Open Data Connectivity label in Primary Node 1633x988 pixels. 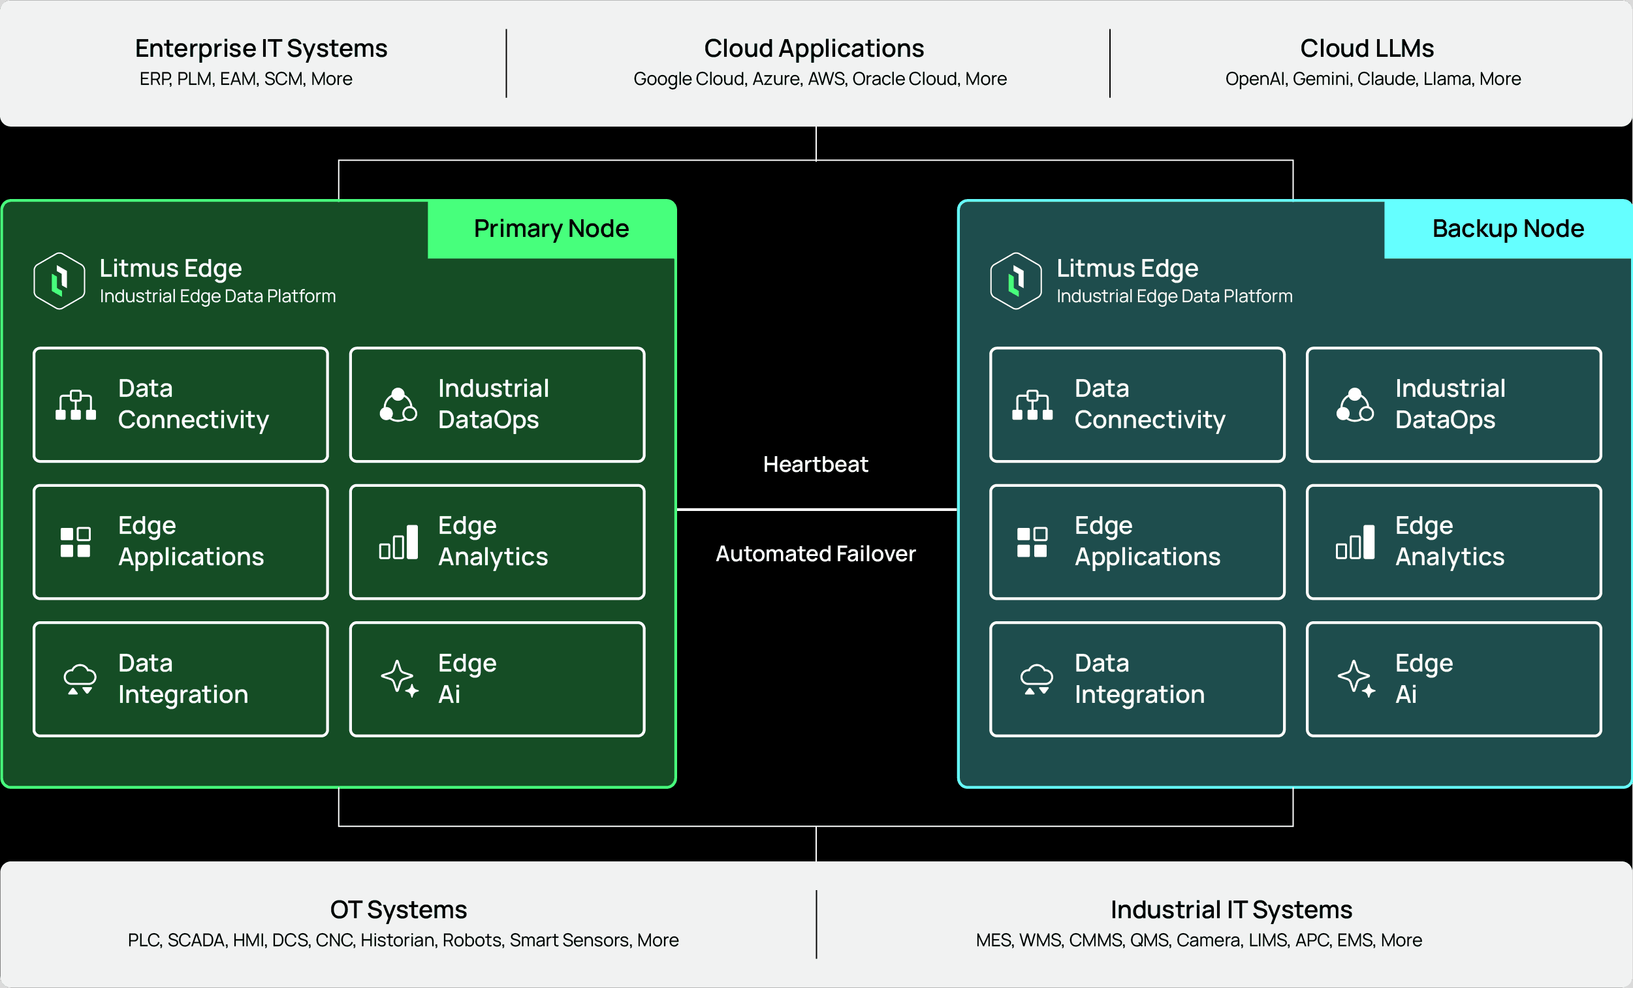click(x=193, y=404)
